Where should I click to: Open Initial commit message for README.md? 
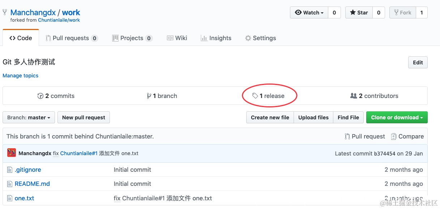pos(132,184)
